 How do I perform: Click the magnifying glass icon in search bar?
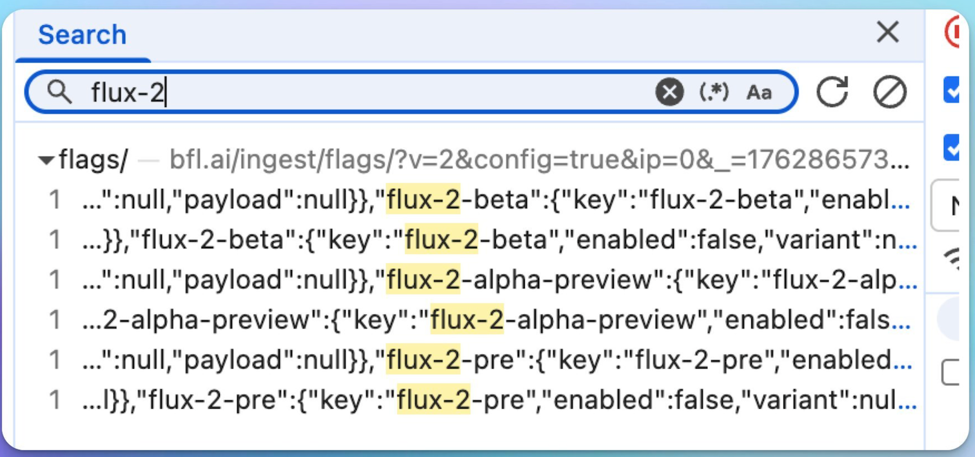click(x=60, y=92)
